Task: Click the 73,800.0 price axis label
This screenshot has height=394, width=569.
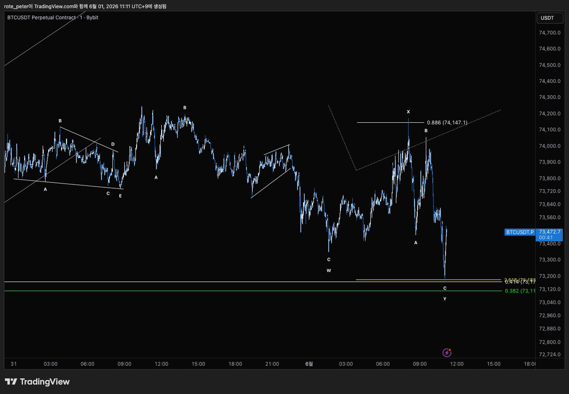Action: pyautogui.click(x=549, y=178)
